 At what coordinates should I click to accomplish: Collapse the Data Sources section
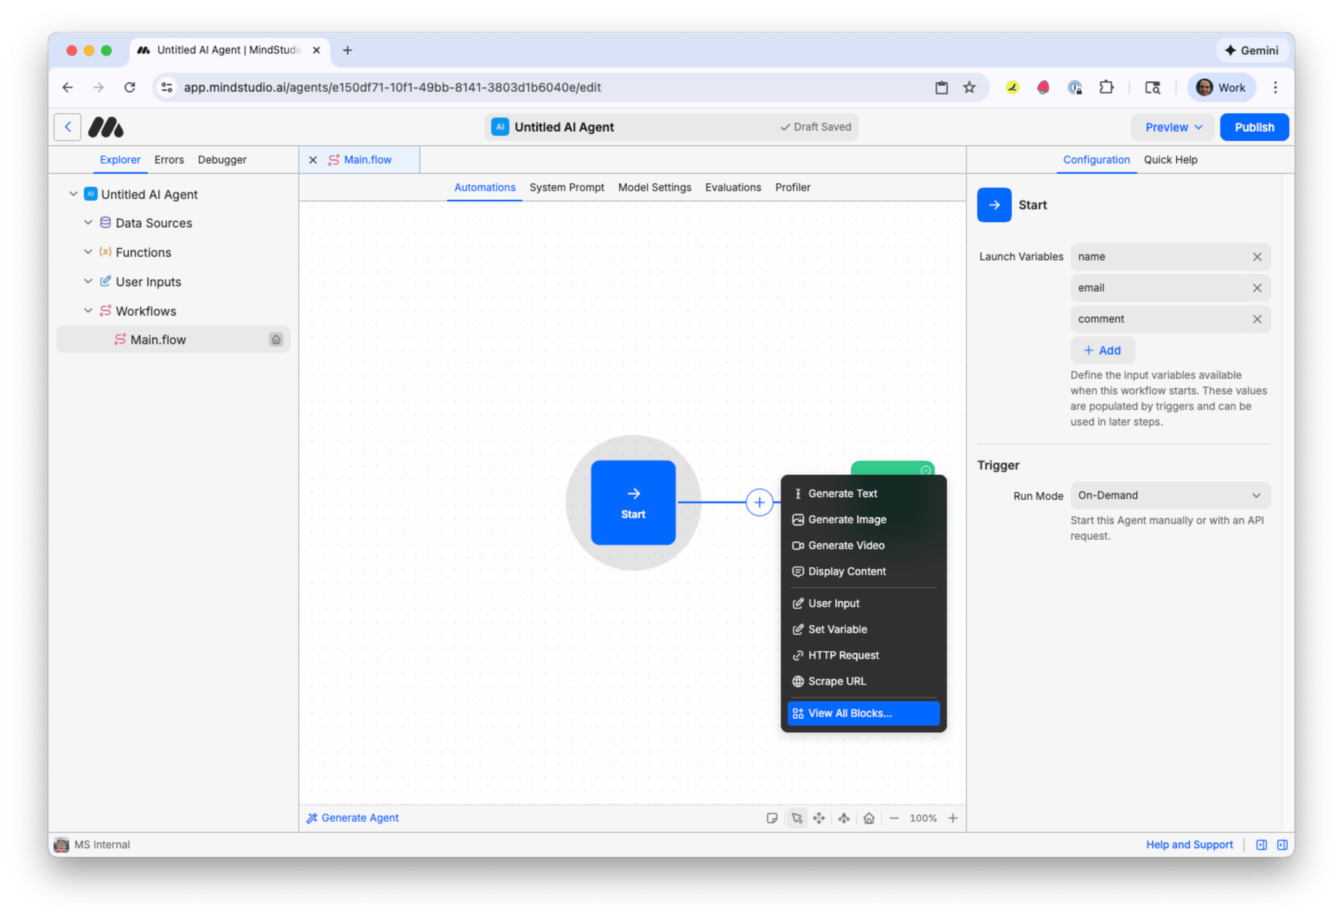click(88, 222)
